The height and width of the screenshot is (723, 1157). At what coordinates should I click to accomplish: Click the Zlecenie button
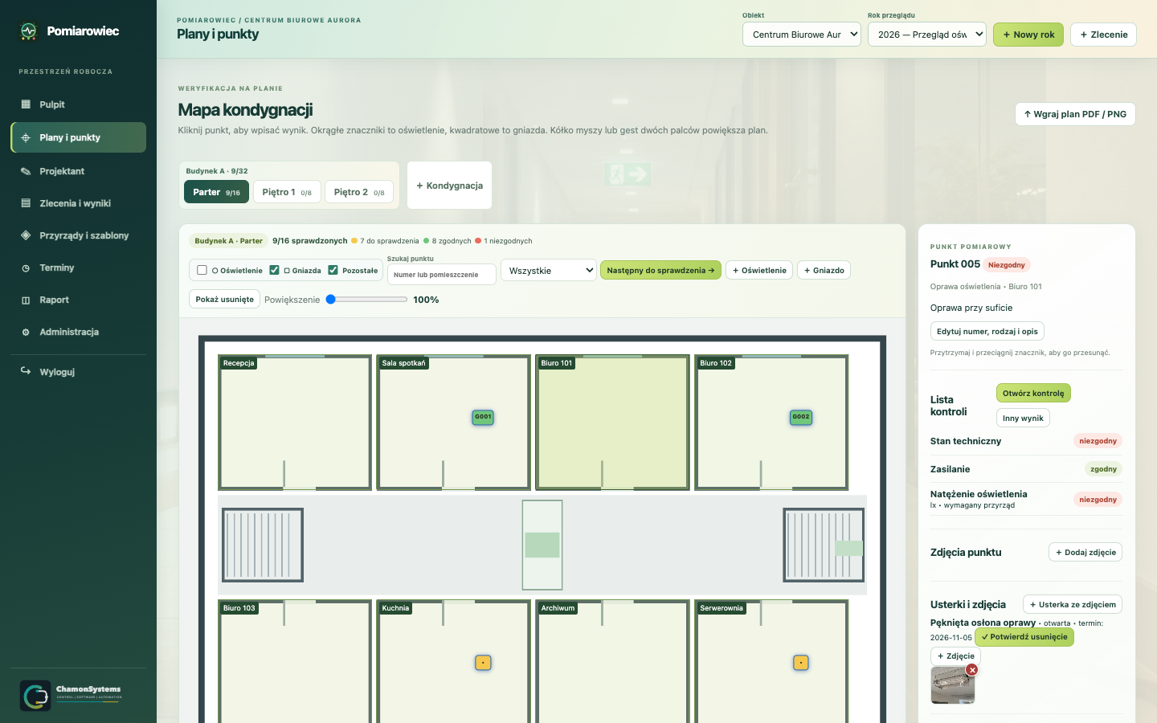(1103, 35)
